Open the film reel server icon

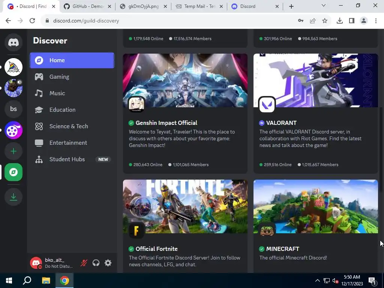[13, 130]
